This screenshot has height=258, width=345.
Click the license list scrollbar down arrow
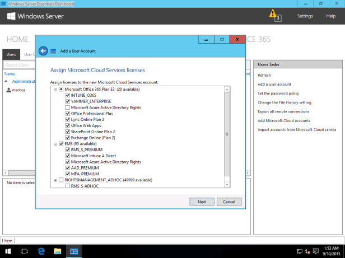point(227,184)
